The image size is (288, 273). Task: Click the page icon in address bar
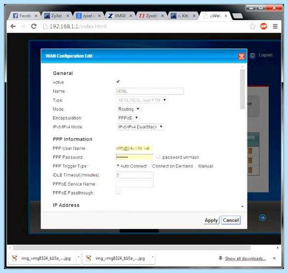(x=45, y=26)
